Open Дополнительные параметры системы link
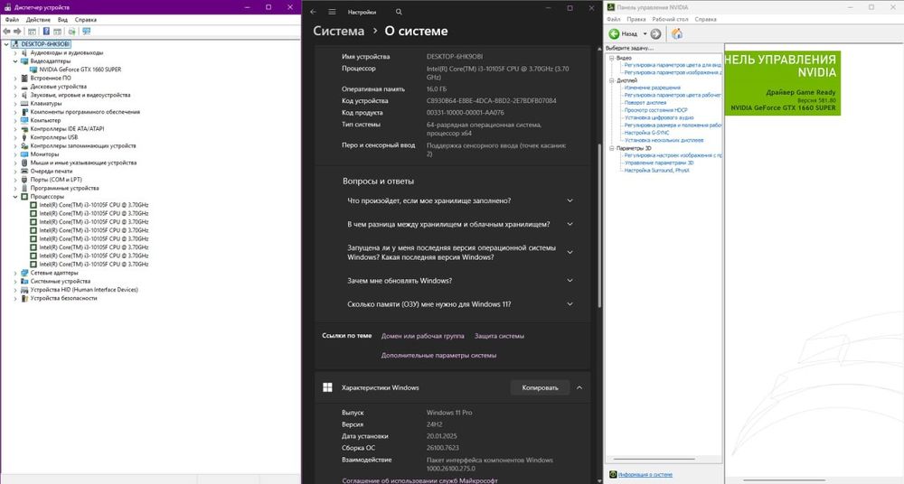 coord(438,356)
